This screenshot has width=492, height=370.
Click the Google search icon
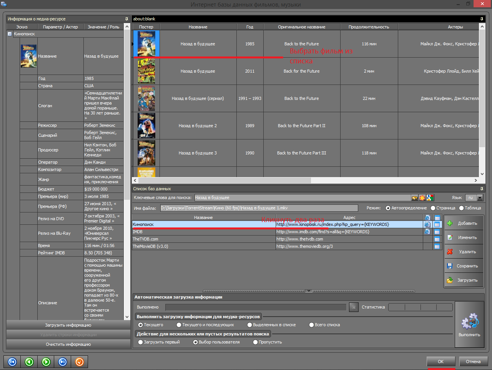(430, 198)
